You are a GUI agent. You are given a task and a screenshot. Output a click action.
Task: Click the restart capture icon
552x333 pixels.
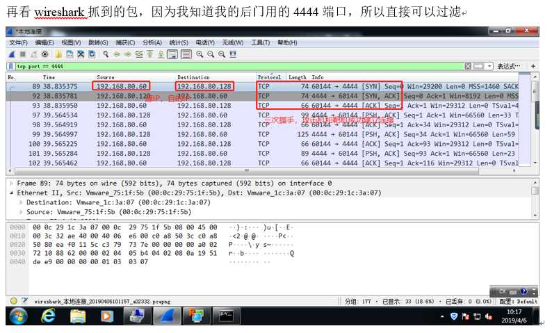pos(34,54)
